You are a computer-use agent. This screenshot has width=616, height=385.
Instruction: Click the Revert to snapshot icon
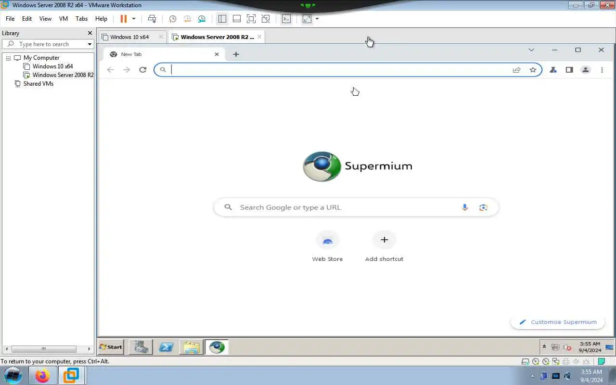(187, 19)
